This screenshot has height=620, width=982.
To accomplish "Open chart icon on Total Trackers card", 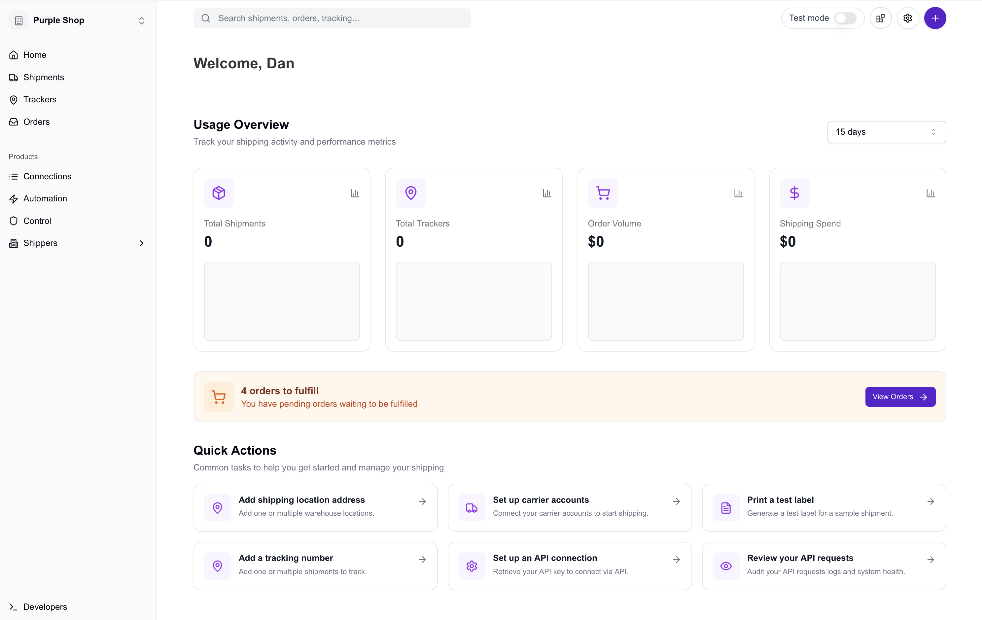I will pyautogui.click(x=546, y=193).
